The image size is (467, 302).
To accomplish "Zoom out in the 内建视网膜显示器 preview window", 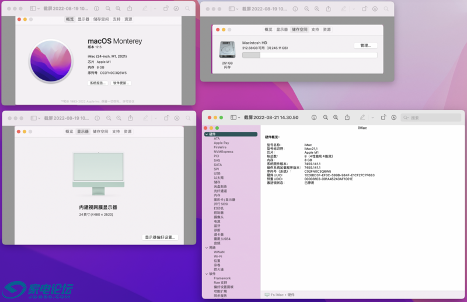I will click(x=109, y=118).
